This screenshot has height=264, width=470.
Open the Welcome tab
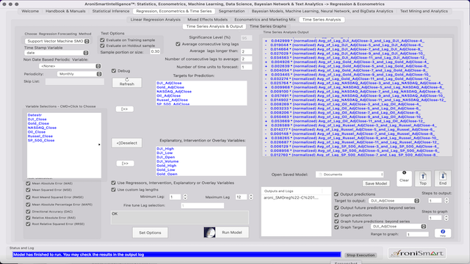30,11
